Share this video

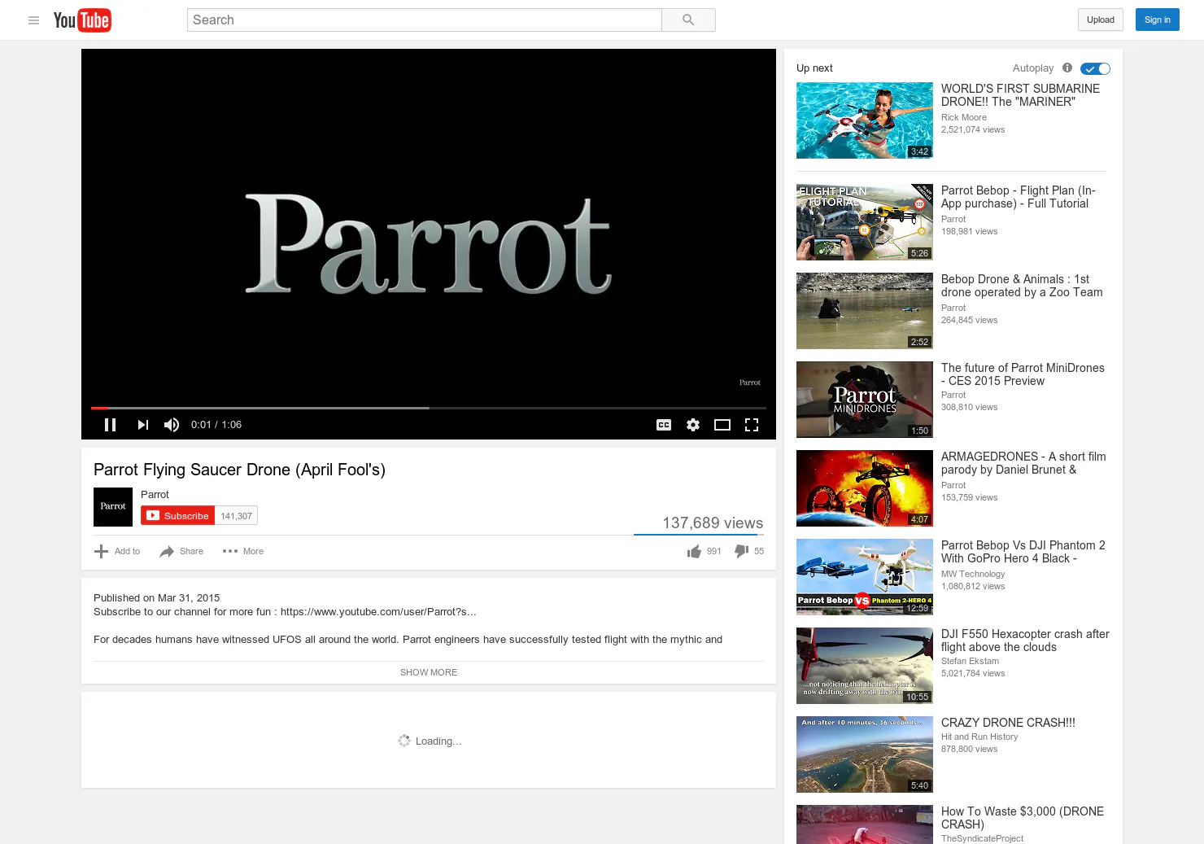(x=181, y=552)
